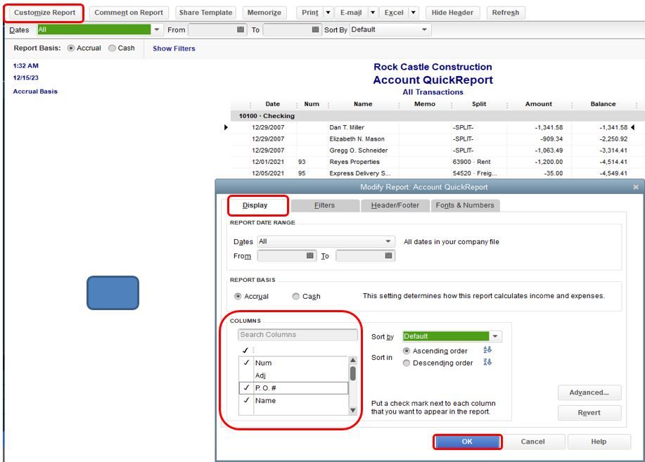Select Ascending order radio
Image resolution: width=645 pixels, height=462 pixels.
(407, 351)
